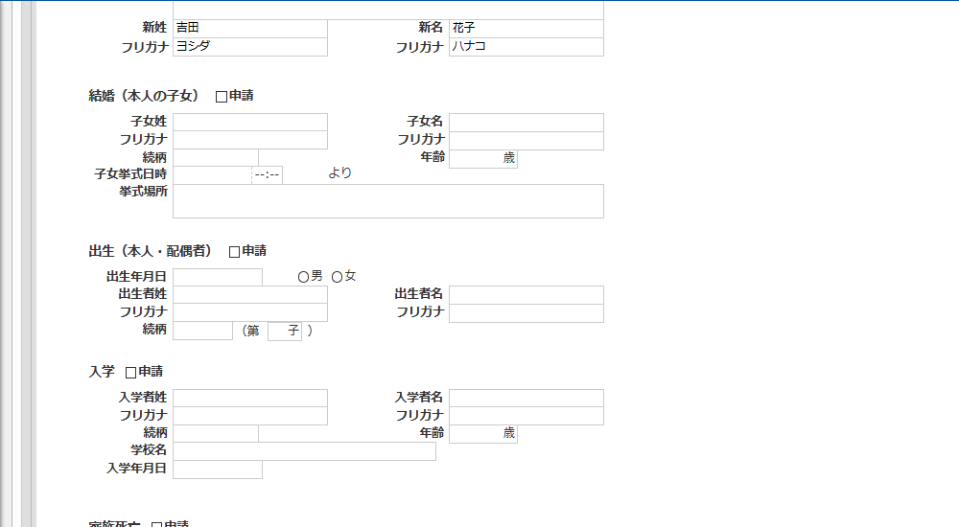This screenshot has width=959, height=527.
Task: Click the 子女姓 input field
Action: (250, 122)
